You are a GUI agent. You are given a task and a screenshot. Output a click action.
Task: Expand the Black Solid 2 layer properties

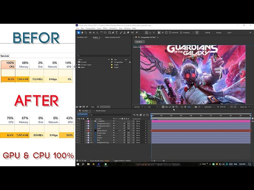[x=86, y=131]
